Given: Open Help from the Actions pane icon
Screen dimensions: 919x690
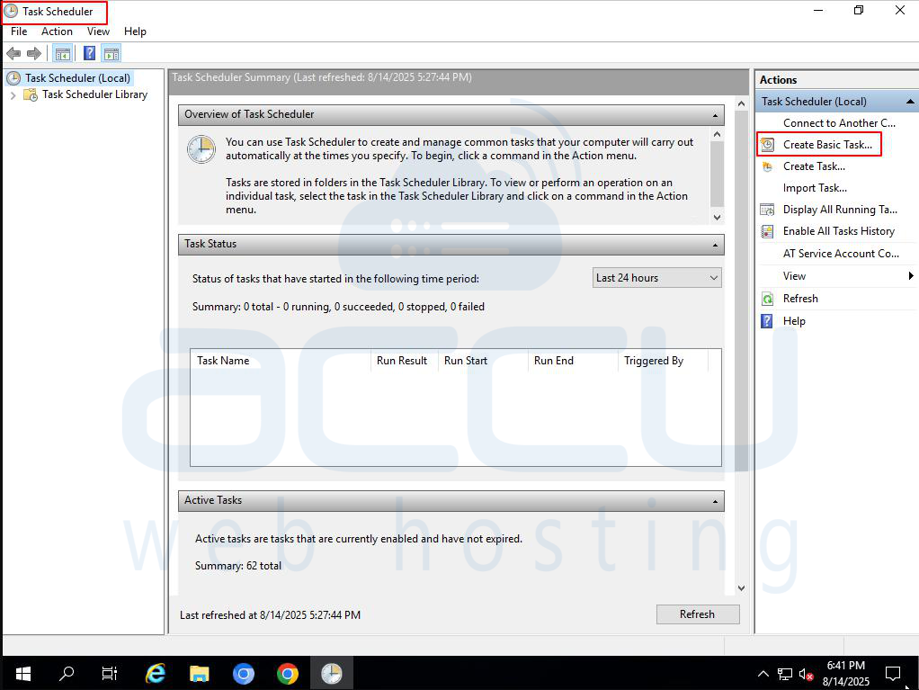Looking at the screenshot, I should tap(767, 320).
